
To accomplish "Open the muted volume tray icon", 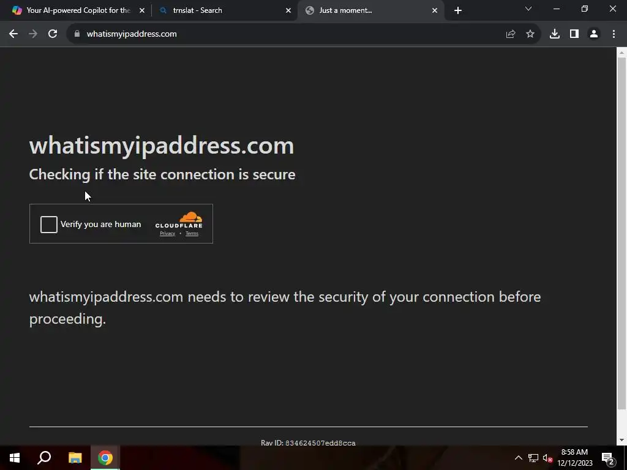I will [x=547, y=458].
